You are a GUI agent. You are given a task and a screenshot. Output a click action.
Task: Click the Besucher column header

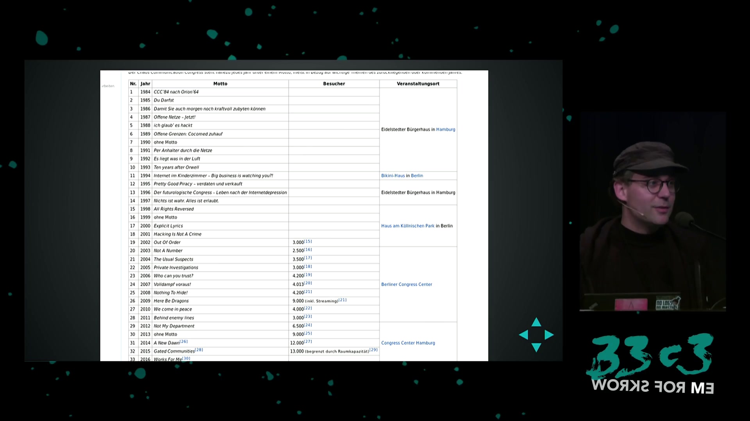(x=334, y=83)
